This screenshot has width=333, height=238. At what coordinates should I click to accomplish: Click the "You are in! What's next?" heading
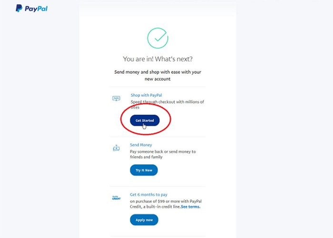(x=157, y=59)
